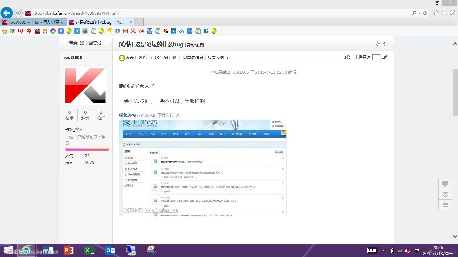Click the muted volume tray icon
The height and width of the screenshot is (257, 458).
pos(408,250)
